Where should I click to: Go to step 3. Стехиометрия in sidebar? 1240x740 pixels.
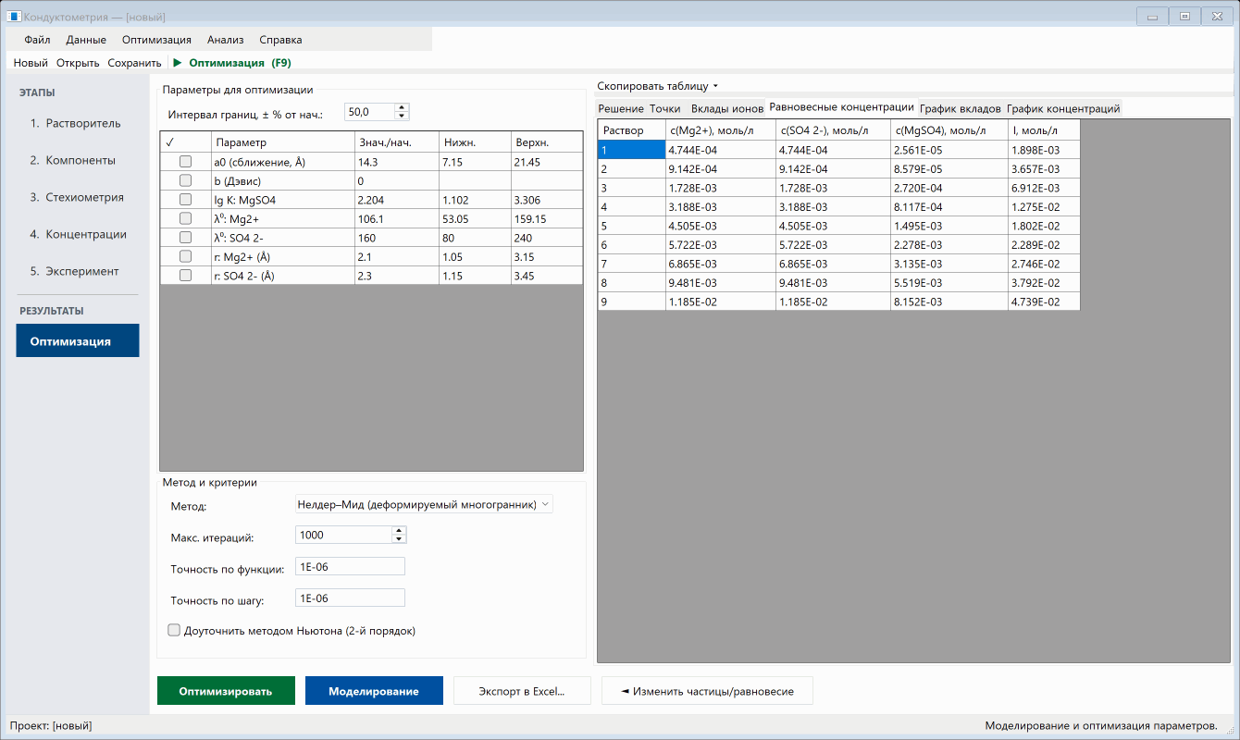point(78,197)
